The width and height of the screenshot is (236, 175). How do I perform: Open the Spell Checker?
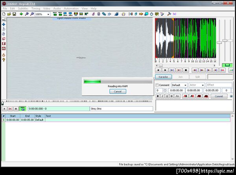(x=162, y=14)
